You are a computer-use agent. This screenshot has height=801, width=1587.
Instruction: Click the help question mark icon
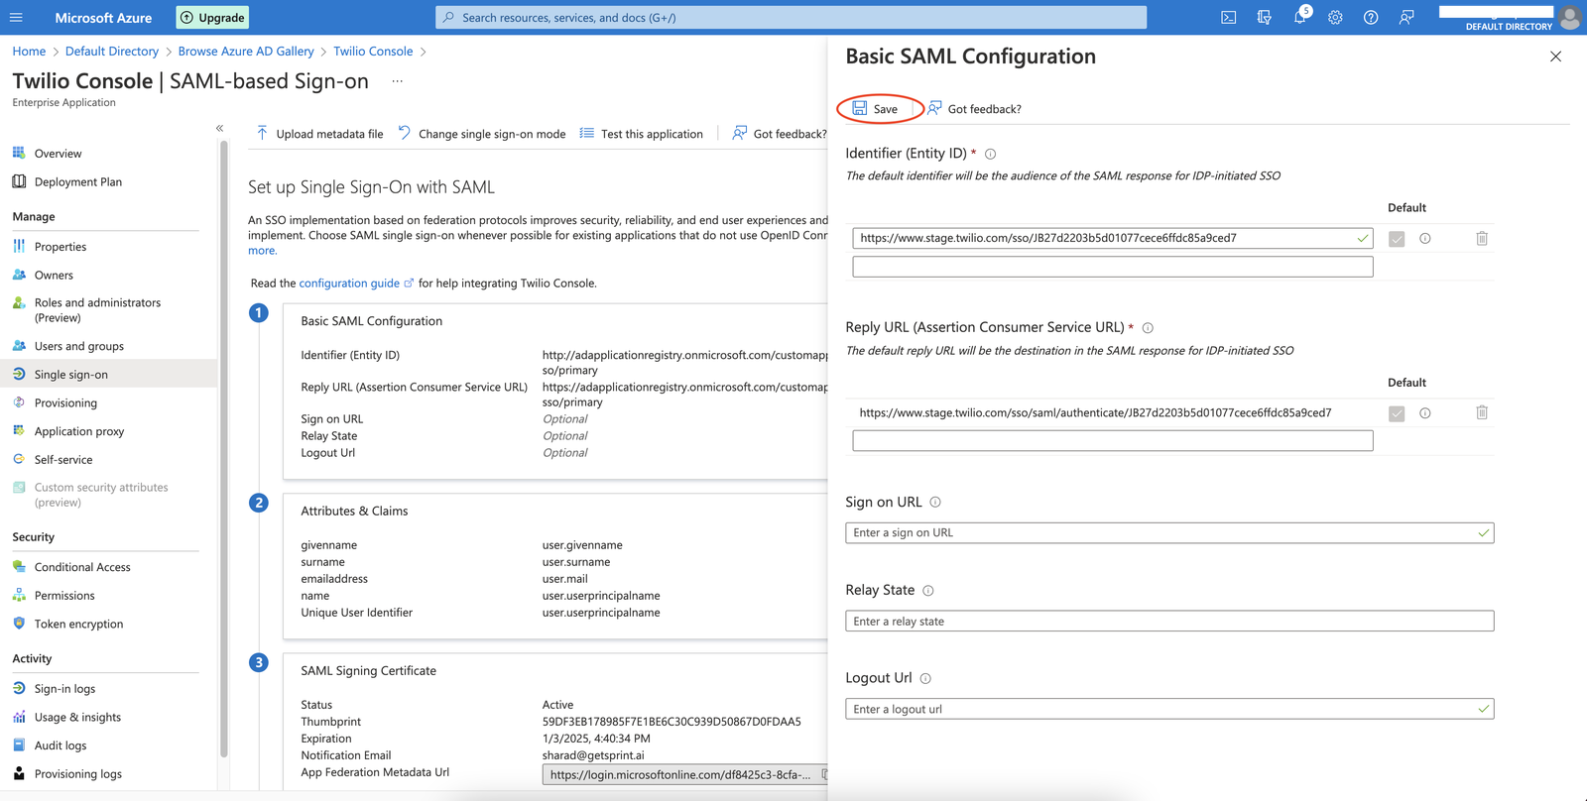(x=1371, y=18)
